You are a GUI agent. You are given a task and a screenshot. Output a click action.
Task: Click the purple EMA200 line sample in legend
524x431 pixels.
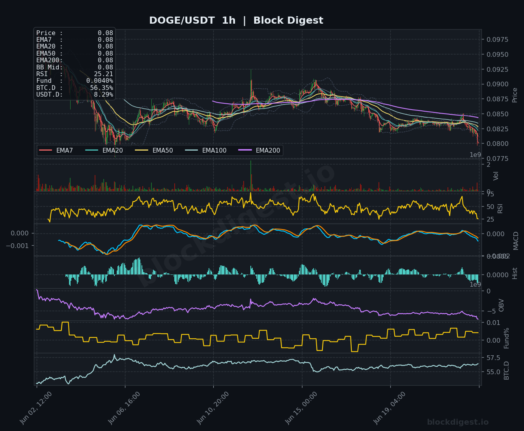pyautogui.click(x=245, y=150)
